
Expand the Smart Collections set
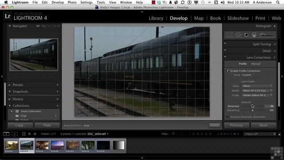tap(12, 111)
